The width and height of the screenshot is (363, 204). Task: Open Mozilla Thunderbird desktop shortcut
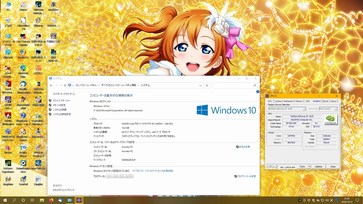(x=23, y=87)
